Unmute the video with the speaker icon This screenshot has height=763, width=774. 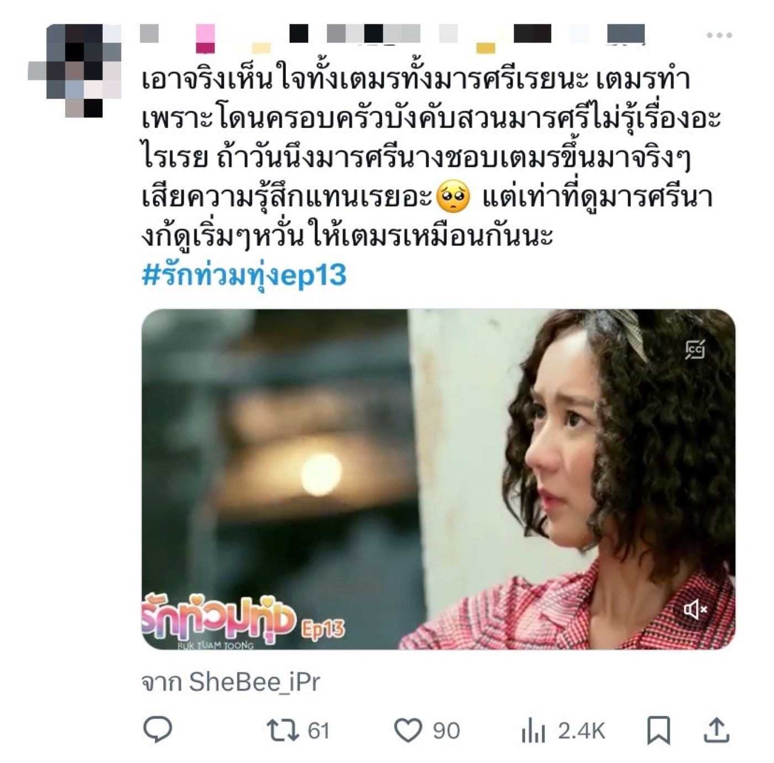(695, 609)
